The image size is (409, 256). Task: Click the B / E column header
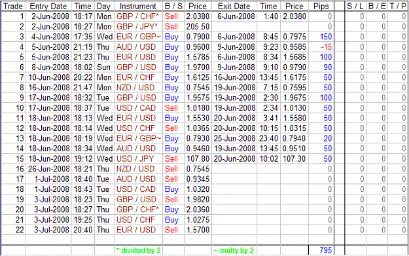pos(377,7)
